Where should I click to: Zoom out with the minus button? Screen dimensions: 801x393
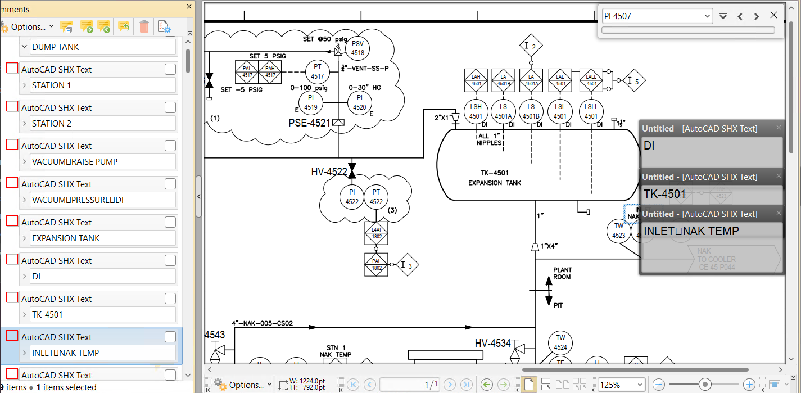click(659, 385)
